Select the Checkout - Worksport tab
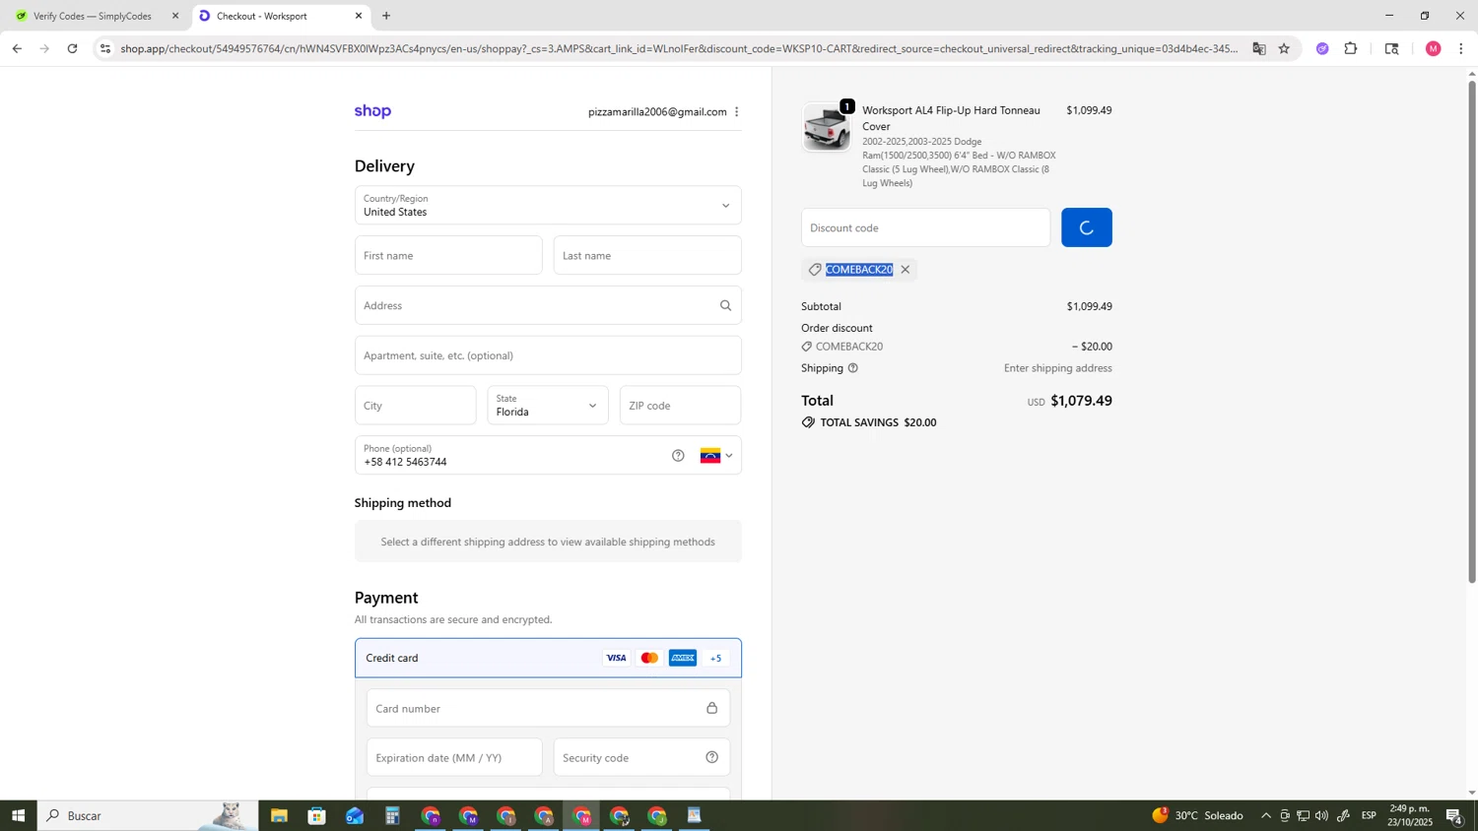Viewport: 1478px width, 831px height. (281, 16)
